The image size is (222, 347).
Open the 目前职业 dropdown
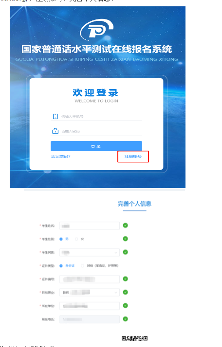pos(90,293)
